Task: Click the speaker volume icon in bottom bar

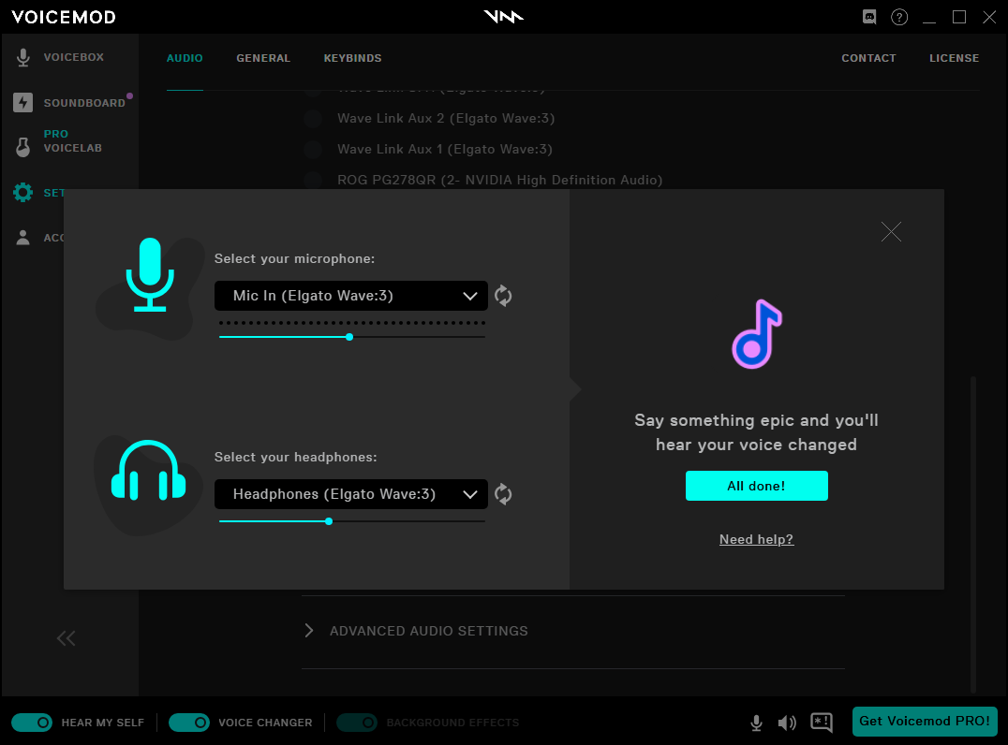Action: coord(787,723)
